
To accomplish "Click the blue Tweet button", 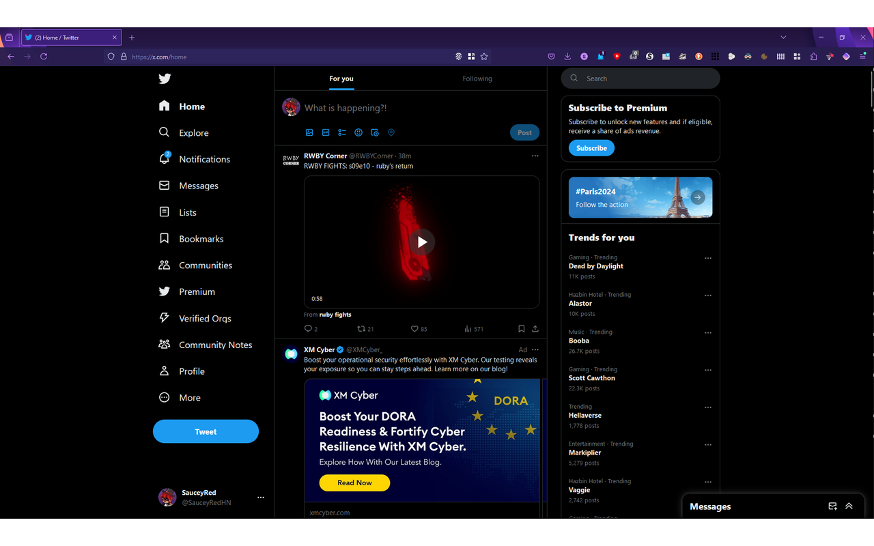I will coord(206,431).
